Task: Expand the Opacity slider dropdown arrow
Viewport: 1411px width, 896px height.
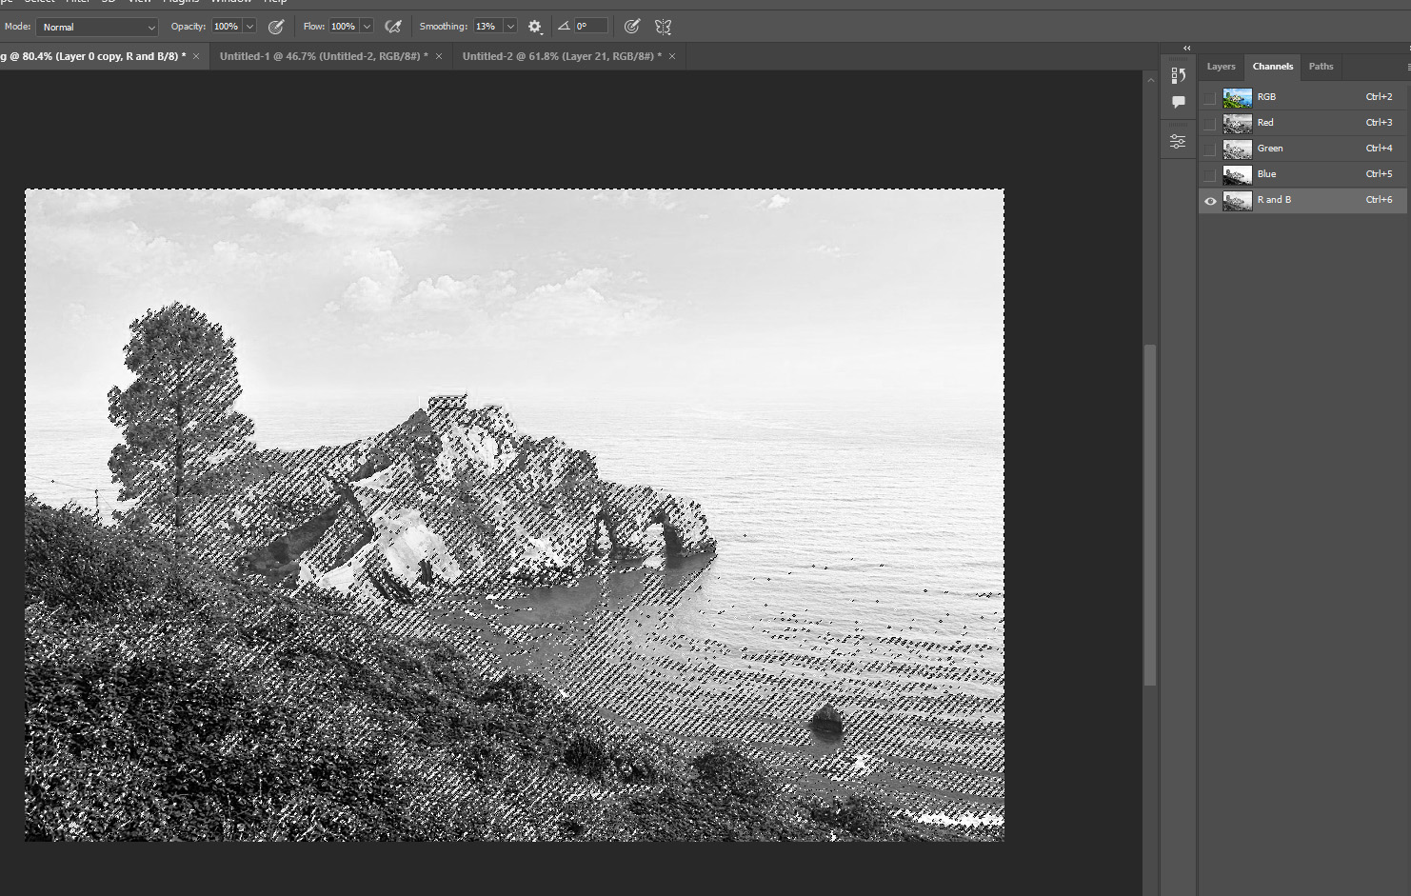Action: (x=249, y=27)
